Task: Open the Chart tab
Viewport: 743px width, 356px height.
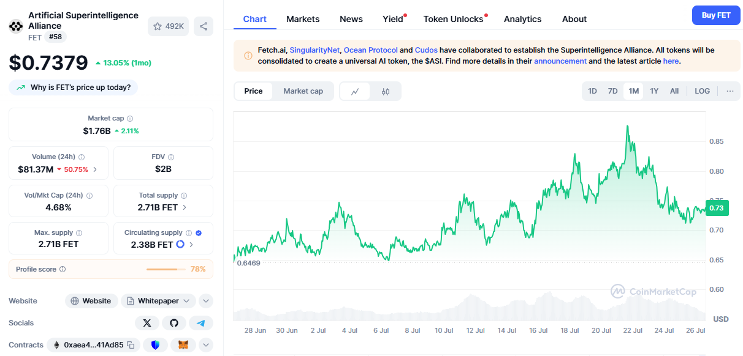Action: click(x=254, y=19)
